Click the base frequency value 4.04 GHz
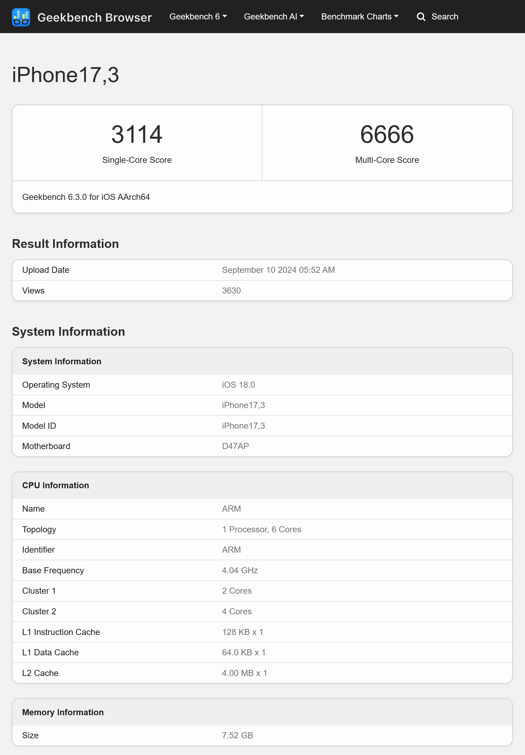 tap(240, 571)
